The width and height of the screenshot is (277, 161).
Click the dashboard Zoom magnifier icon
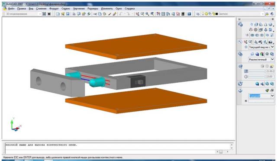tap(250, 42)
